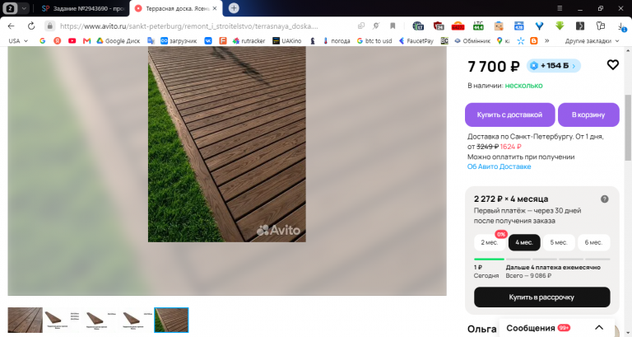Go back using the browser back arrow
The width and height of the screenshot is (632, 337).
[11, 26]
